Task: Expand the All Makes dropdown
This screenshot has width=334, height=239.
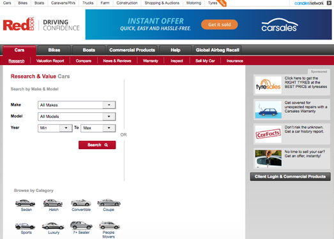Action: (x=77, y=105)
